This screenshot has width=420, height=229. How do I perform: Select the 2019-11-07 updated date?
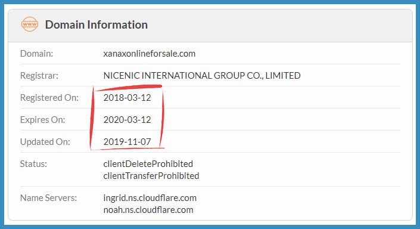pos(127,141)
